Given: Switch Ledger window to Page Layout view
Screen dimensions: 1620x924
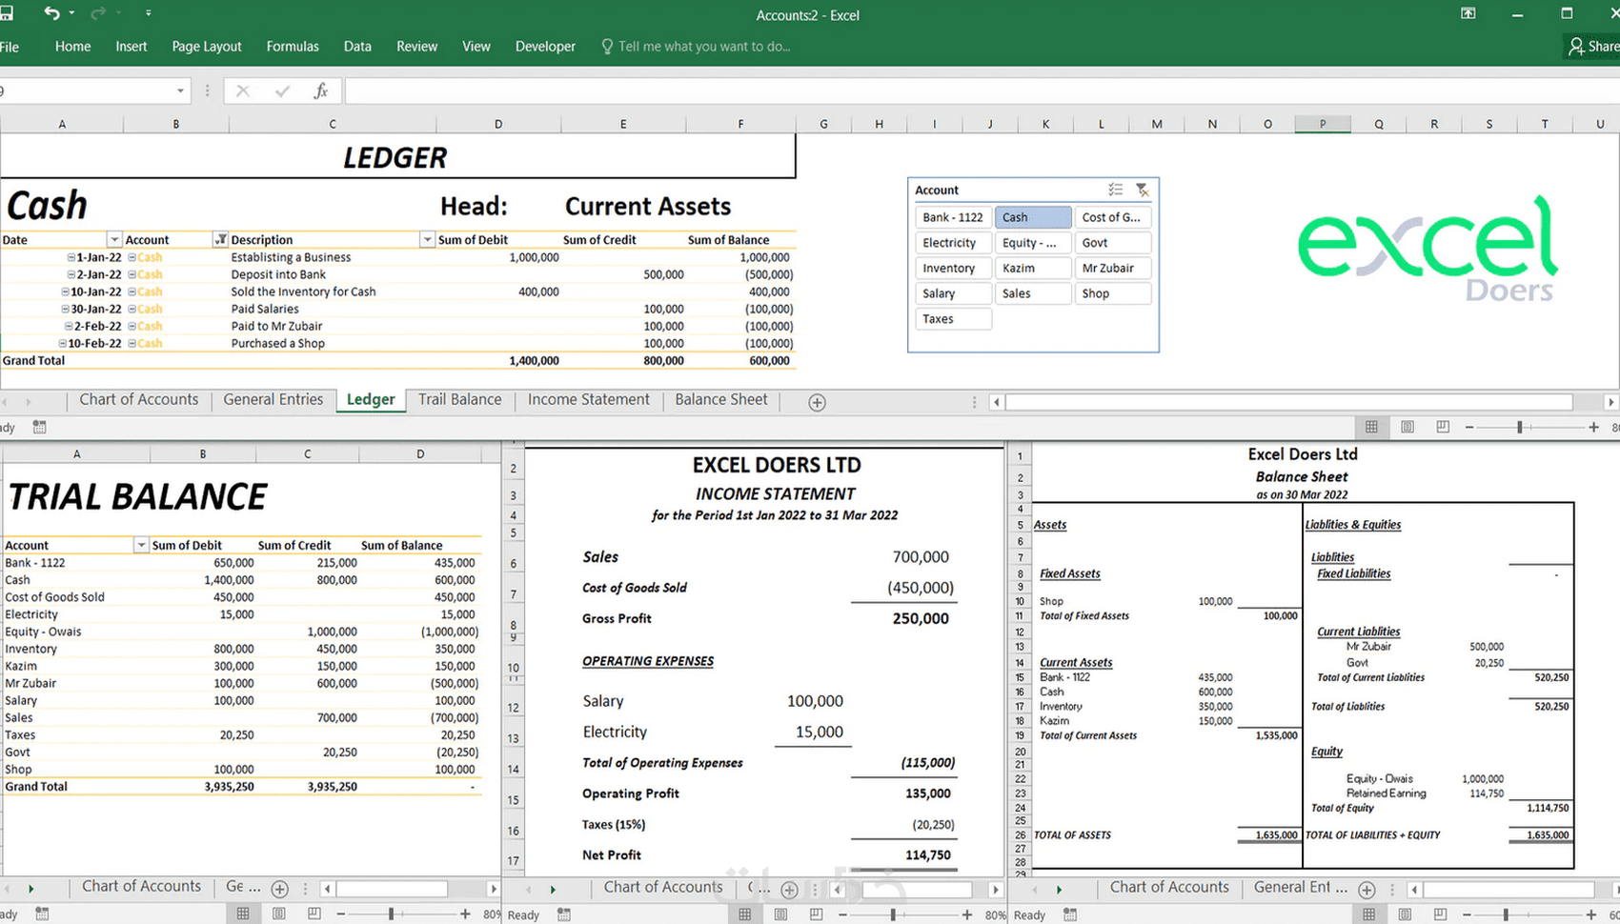Looking at the screenshot, I should click(1407, 427).
